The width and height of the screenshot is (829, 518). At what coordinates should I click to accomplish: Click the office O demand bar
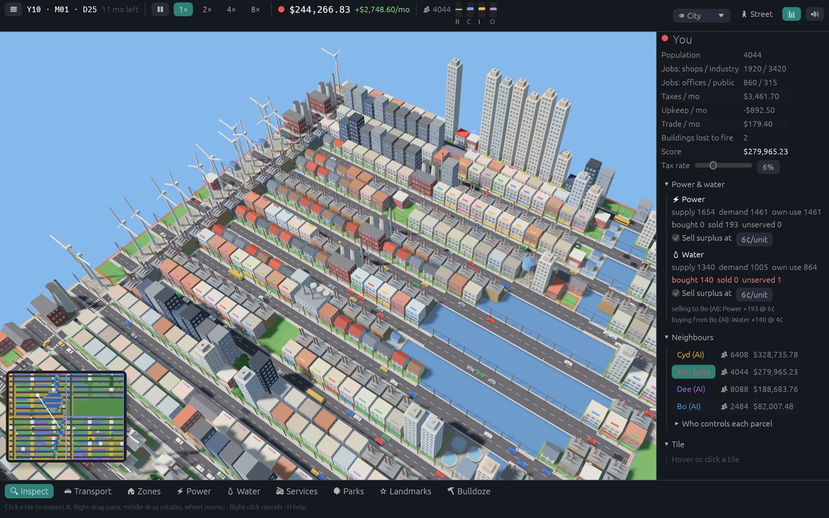point(493,9)
